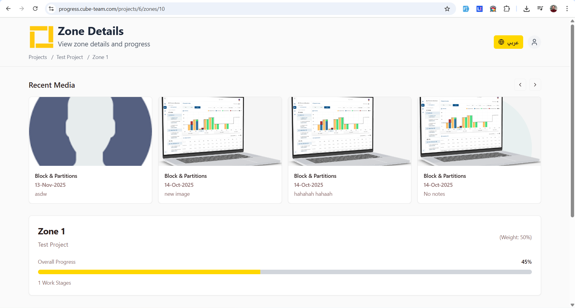
Task: Bookmark this page with the star icon
Action: [447, 9]
